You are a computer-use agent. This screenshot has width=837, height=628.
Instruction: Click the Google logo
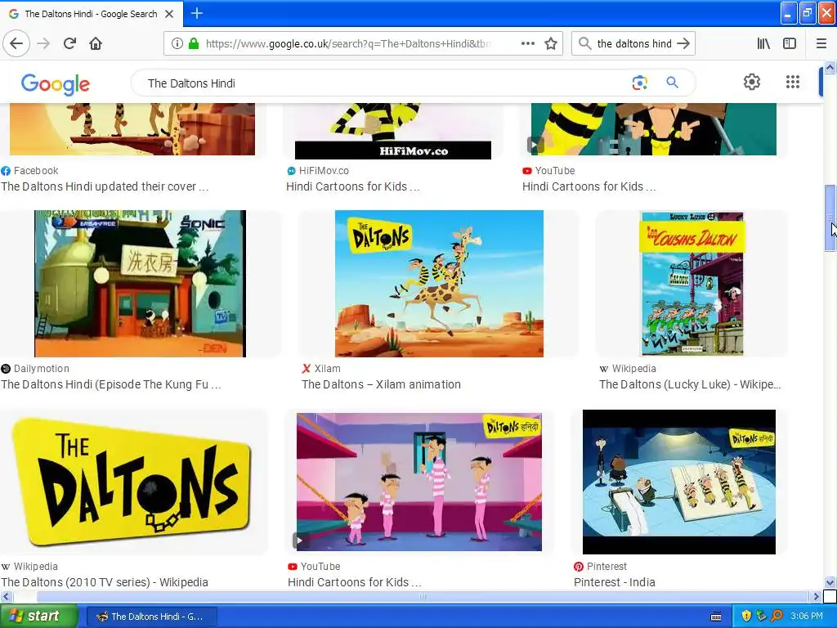coord(56,84)
